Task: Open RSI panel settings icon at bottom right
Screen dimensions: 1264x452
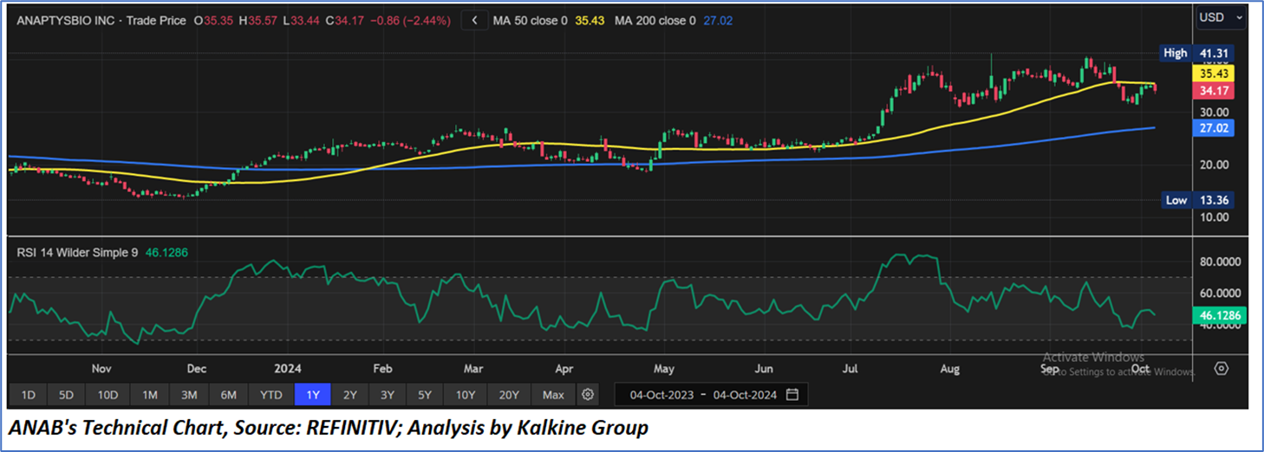Action: [x=1221, y=368]
